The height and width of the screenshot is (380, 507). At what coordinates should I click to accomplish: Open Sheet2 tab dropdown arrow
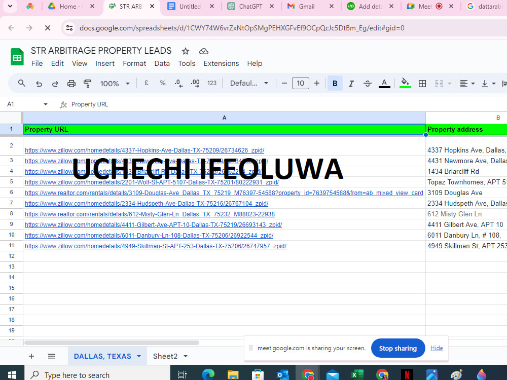pyautogui.click(x=186, y=356)
